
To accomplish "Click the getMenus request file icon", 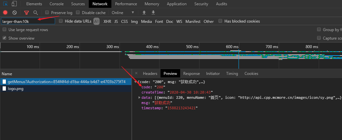I will [x=4, y=82].
